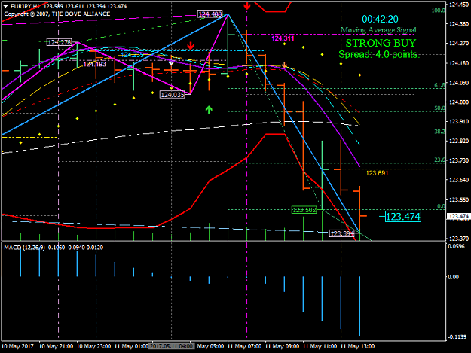This screenshot has height=353, width=471.
Task: Click the 123.370 price scale value
Action: pyautogui.click(x=459, y=239)
